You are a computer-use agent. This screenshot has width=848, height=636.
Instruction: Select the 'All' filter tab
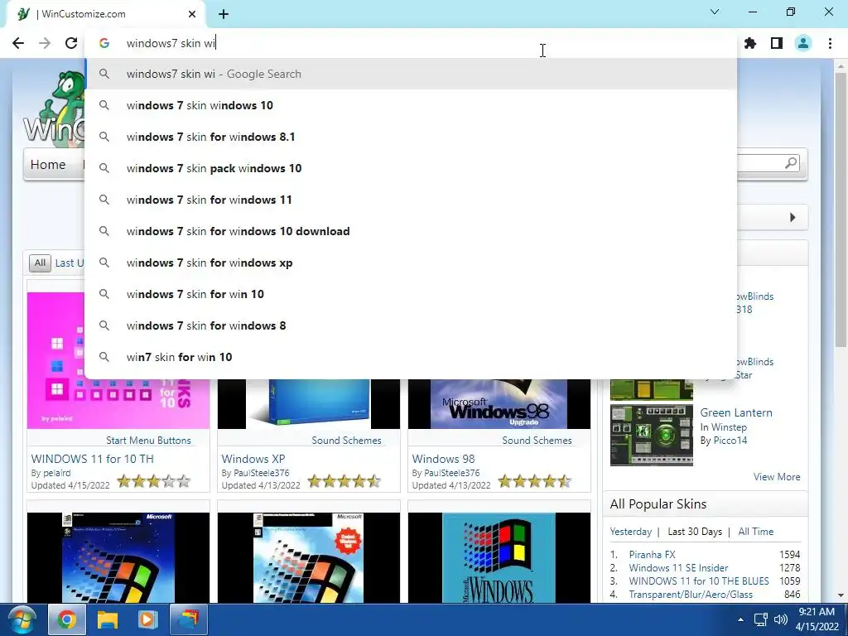(x=40, y=263)
